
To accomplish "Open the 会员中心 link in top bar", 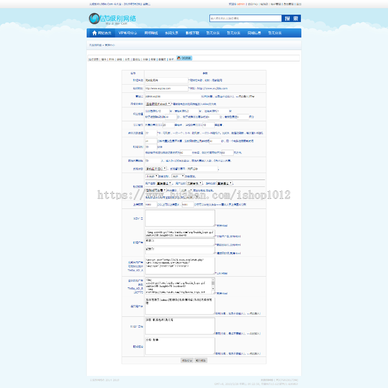I will [x=253, y=4].
